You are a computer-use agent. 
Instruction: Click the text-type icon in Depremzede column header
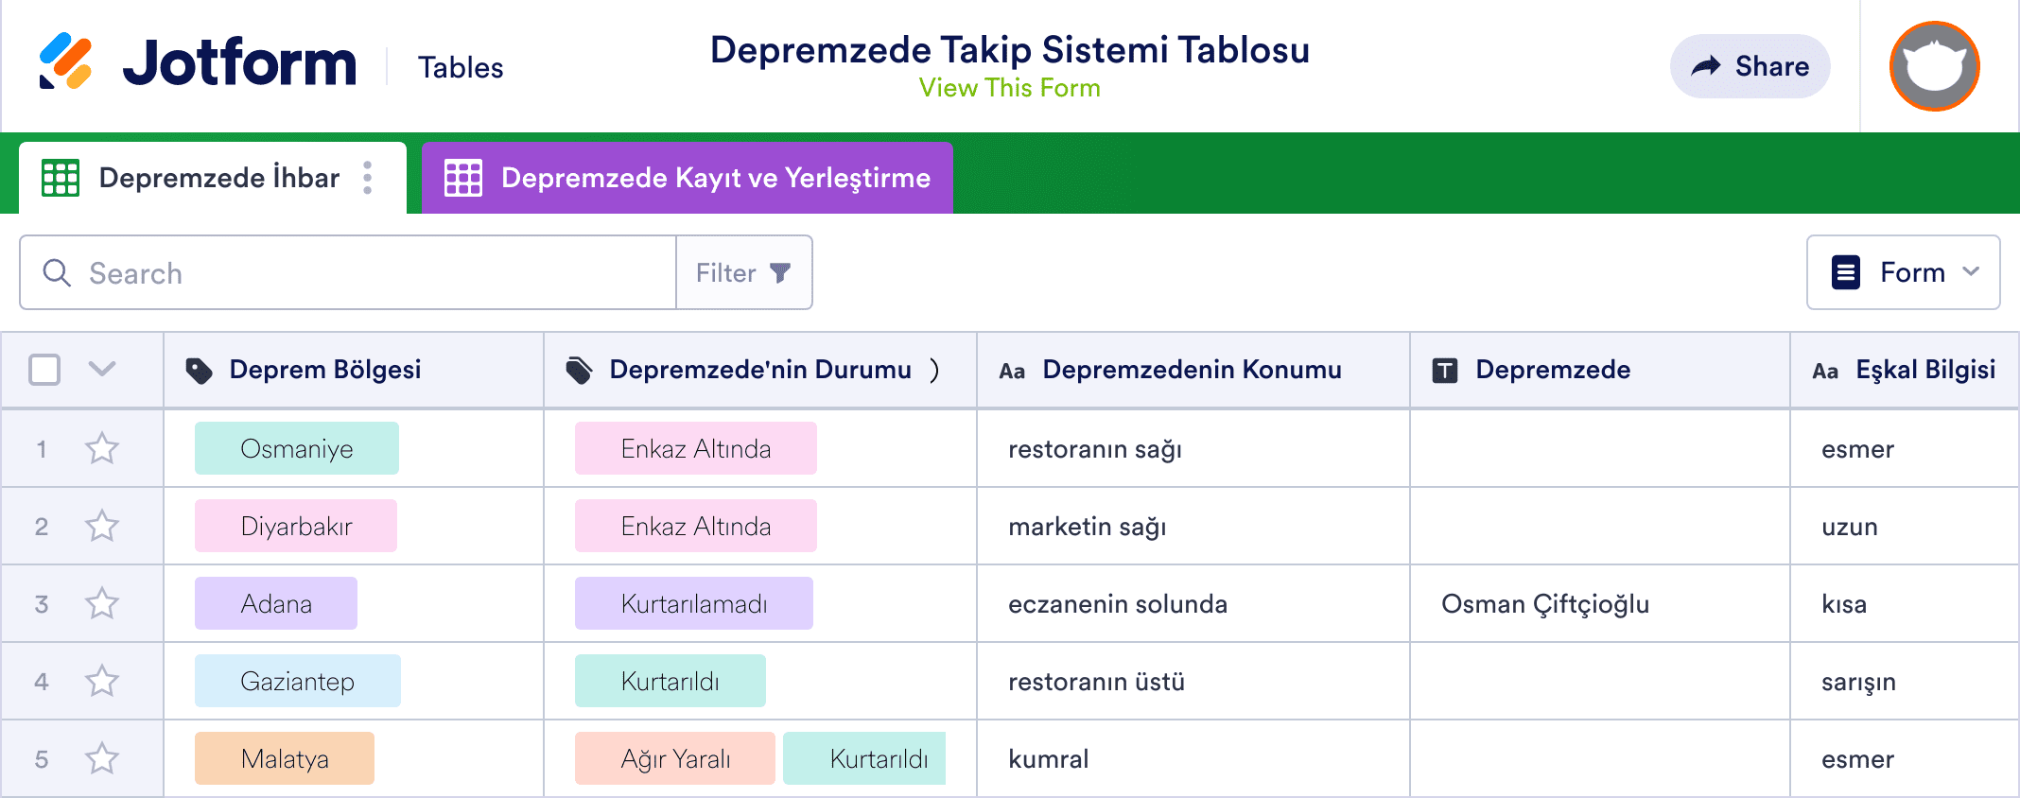click(1445, 371)
